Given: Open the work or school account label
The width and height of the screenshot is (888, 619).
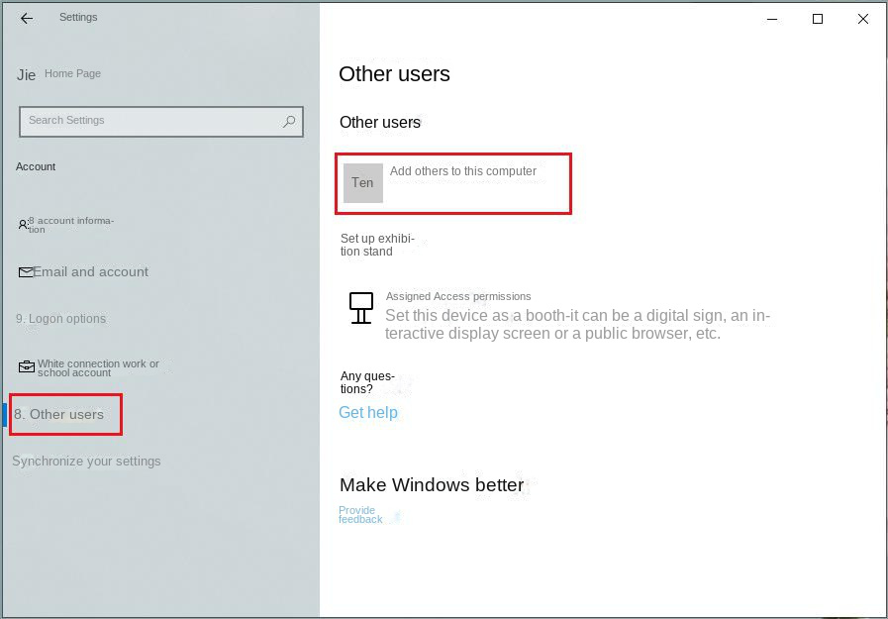Looking at the screenshot, I should point(98,367).
